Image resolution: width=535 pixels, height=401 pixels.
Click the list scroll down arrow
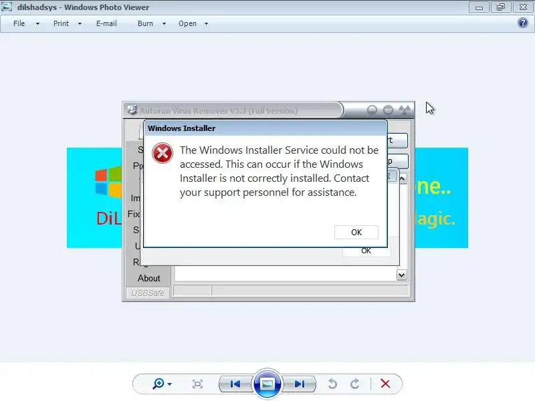click(x=402, y=275)
